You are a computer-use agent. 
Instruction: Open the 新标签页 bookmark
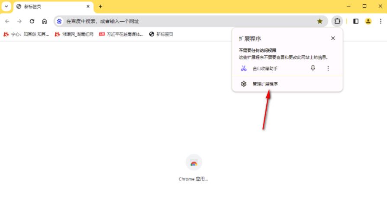(161, 34)
